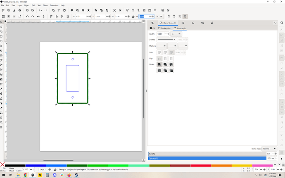Toggle width/height ratio lock
Screen dimensions: 285x178
coord(133,17)
